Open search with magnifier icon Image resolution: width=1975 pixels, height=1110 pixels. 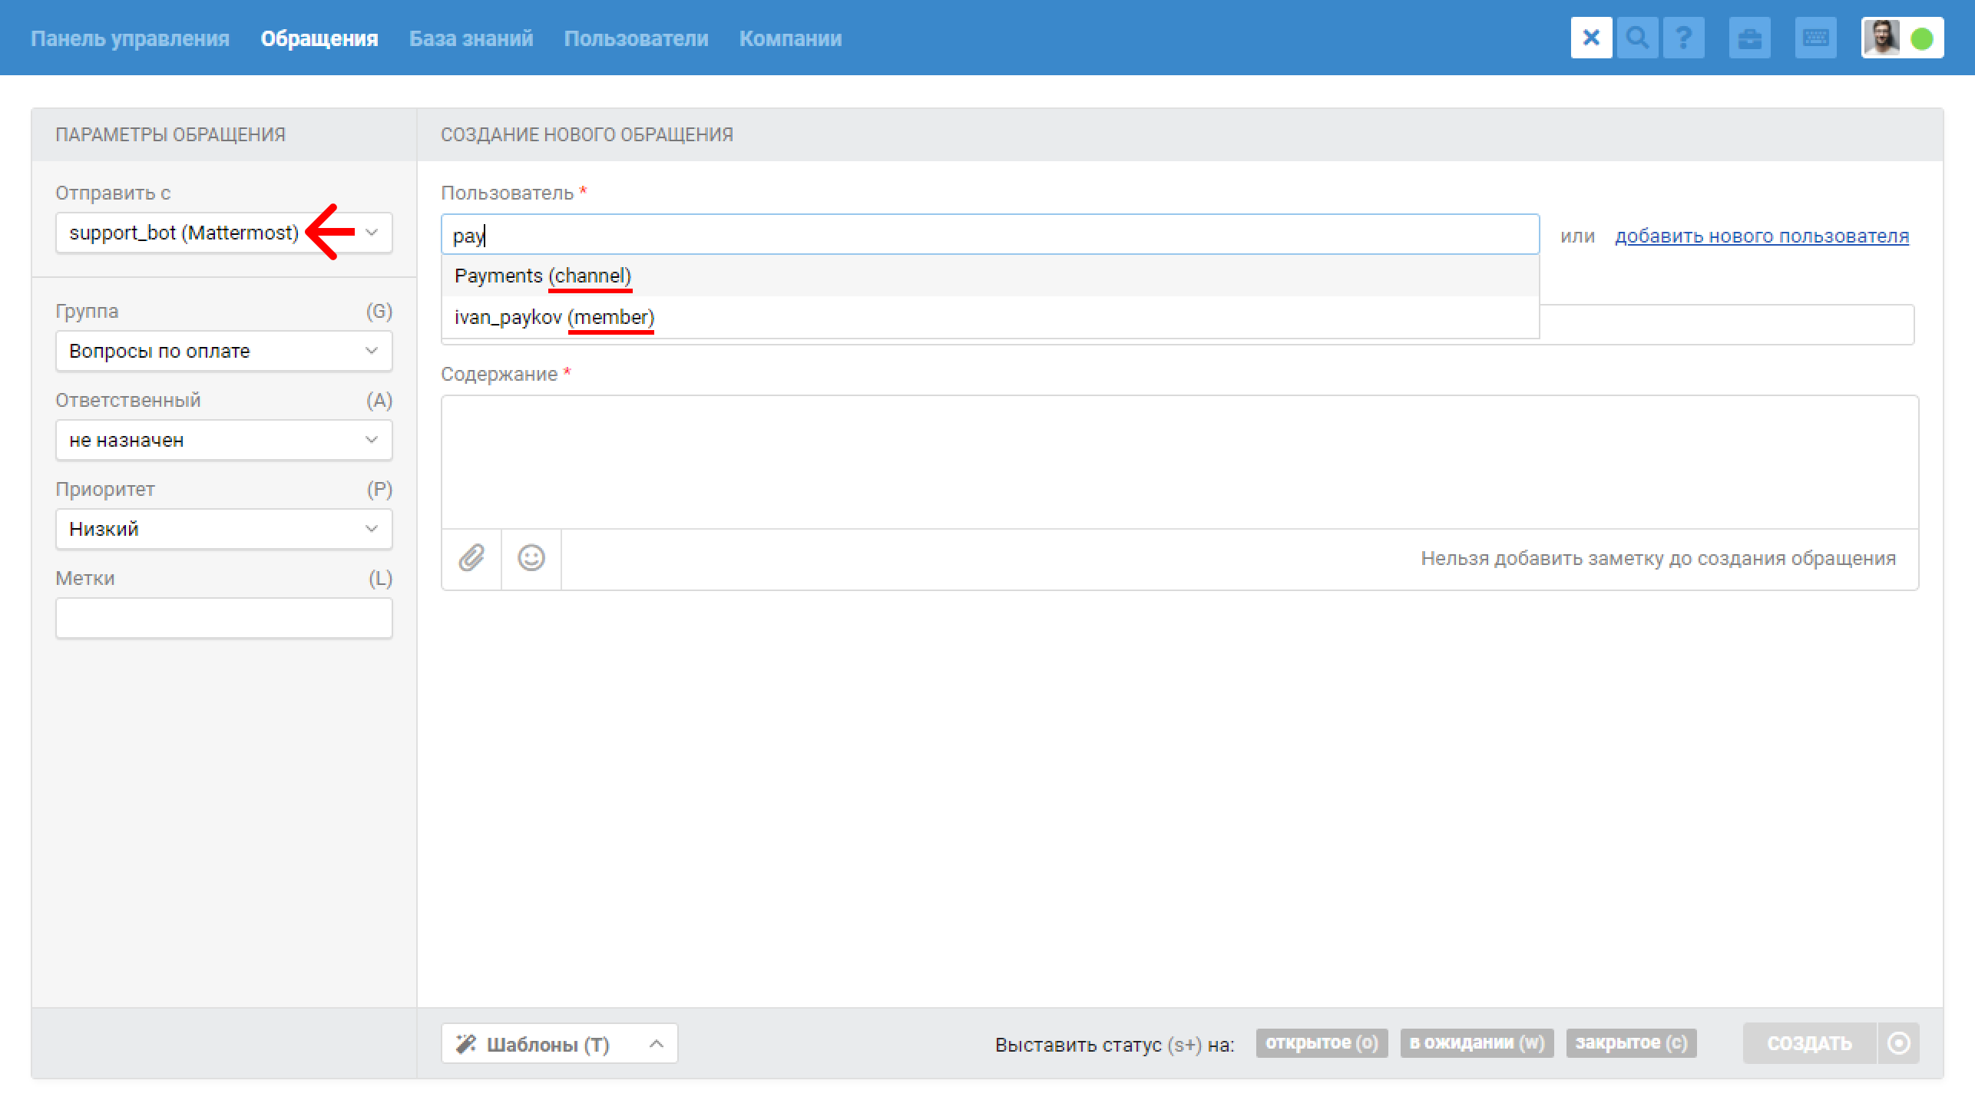click(1637, 38)
